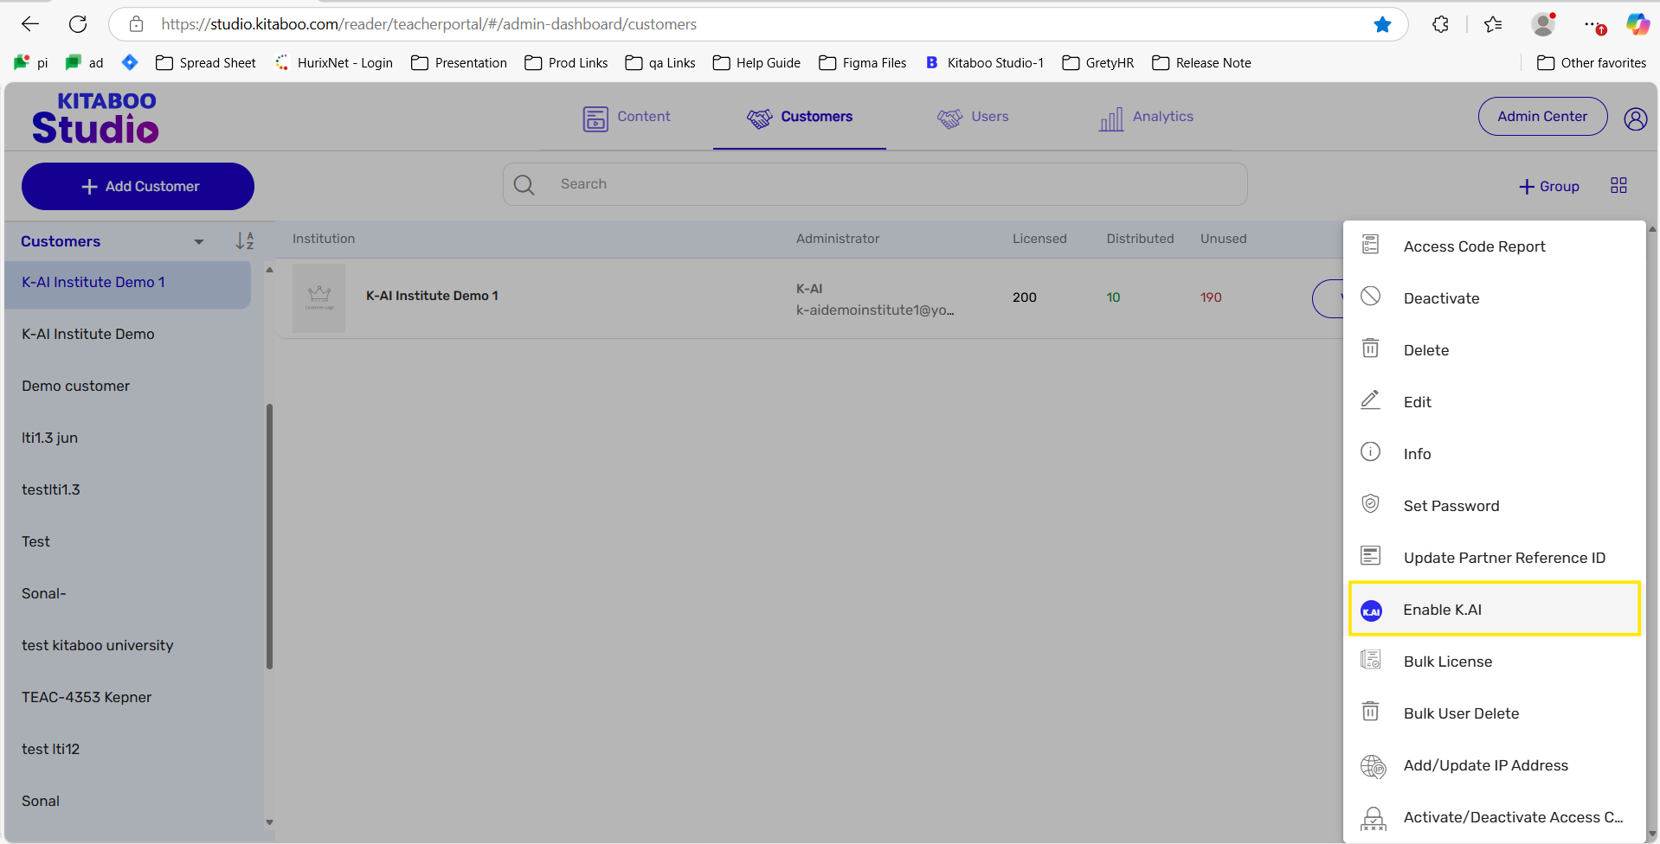
Task: Open the Kitaboo Studio-1 bookmark
Action: (x=985, y=63)
